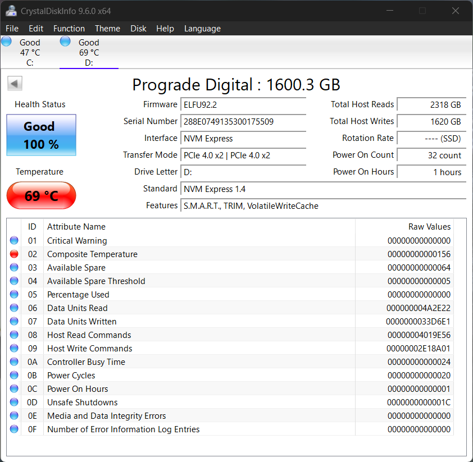Click the red 69 °C temperature button

tap(41, 196)
